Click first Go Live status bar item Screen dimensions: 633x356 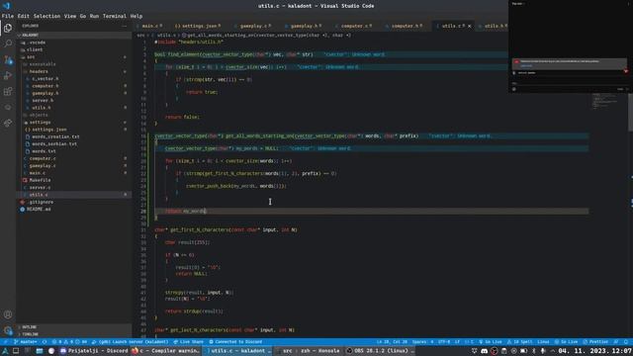click(491, 342)
